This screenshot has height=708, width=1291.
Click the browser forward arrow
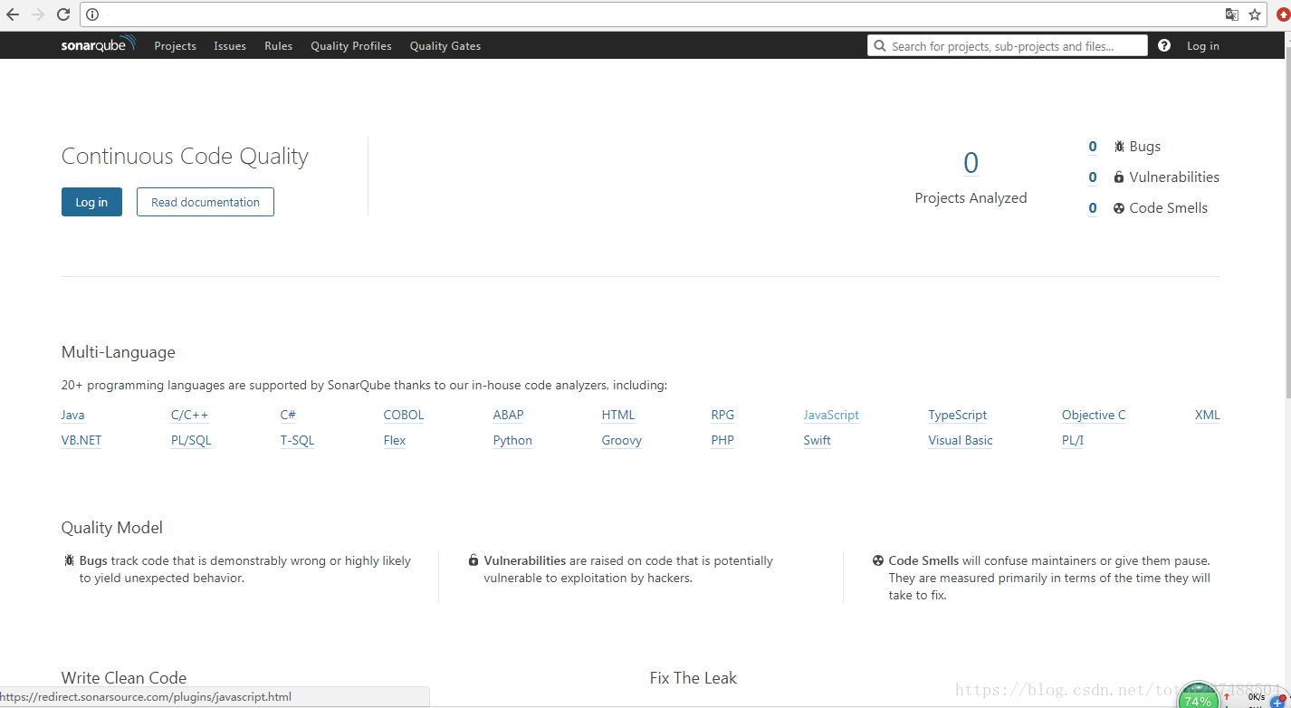coord(38,14)
